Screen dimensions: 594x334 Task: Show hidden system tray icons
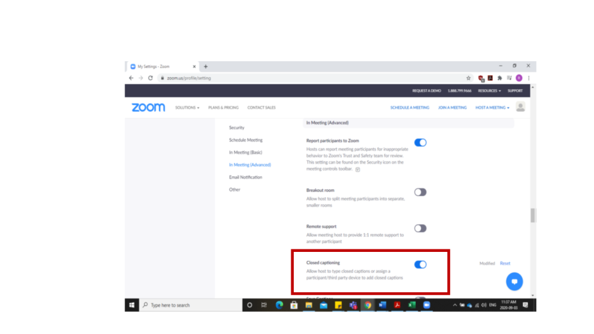pyautogui.click(x=454, y=305)
